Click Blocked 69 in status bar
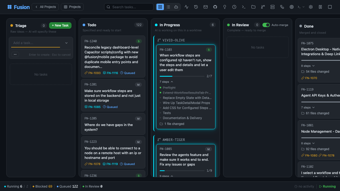 [42, 186]
